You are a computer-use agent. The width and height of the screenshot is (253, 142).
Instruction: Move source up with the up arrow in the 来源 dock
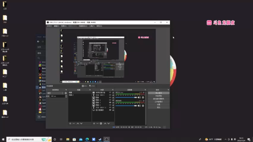(x=105, y=123)
